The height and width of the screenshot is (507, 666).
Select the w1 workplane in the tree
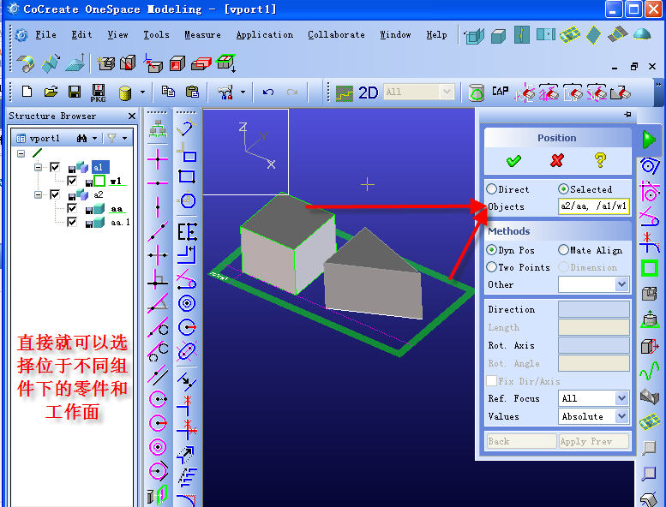116,182
